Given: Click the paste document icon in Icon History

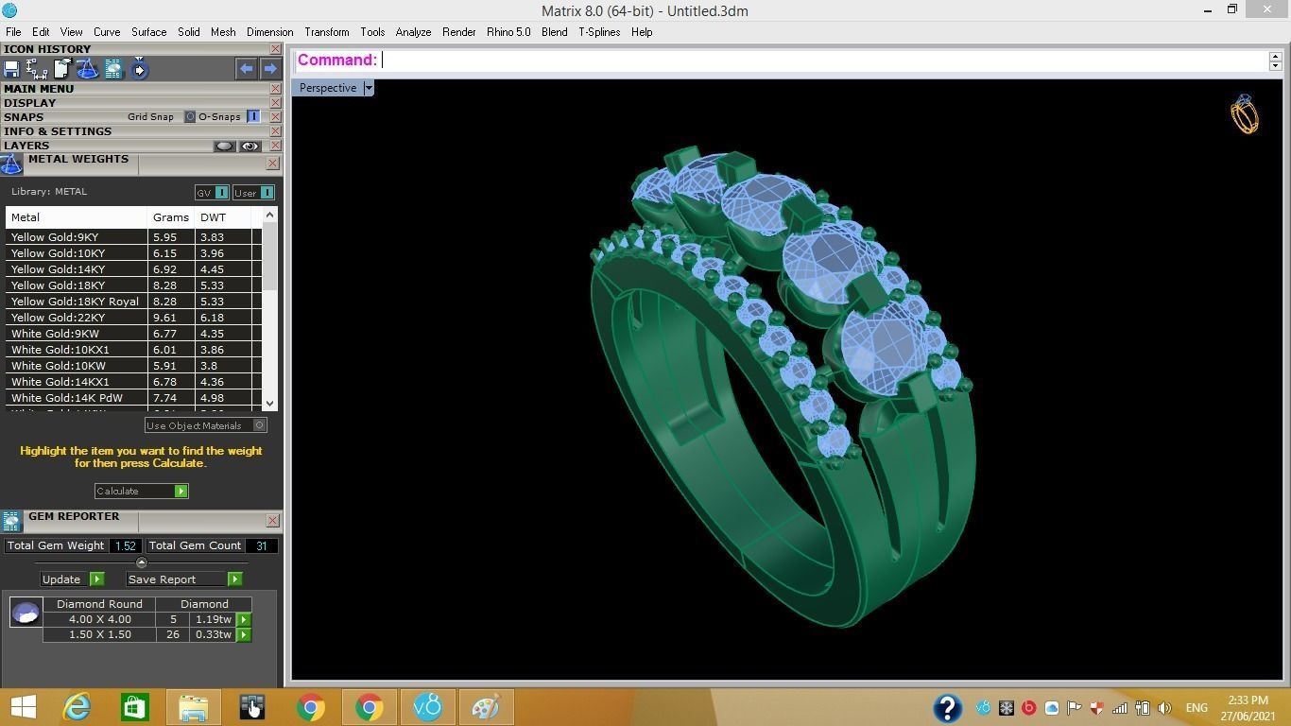Looking at the screenshot, I should click(x=62, y=68).
